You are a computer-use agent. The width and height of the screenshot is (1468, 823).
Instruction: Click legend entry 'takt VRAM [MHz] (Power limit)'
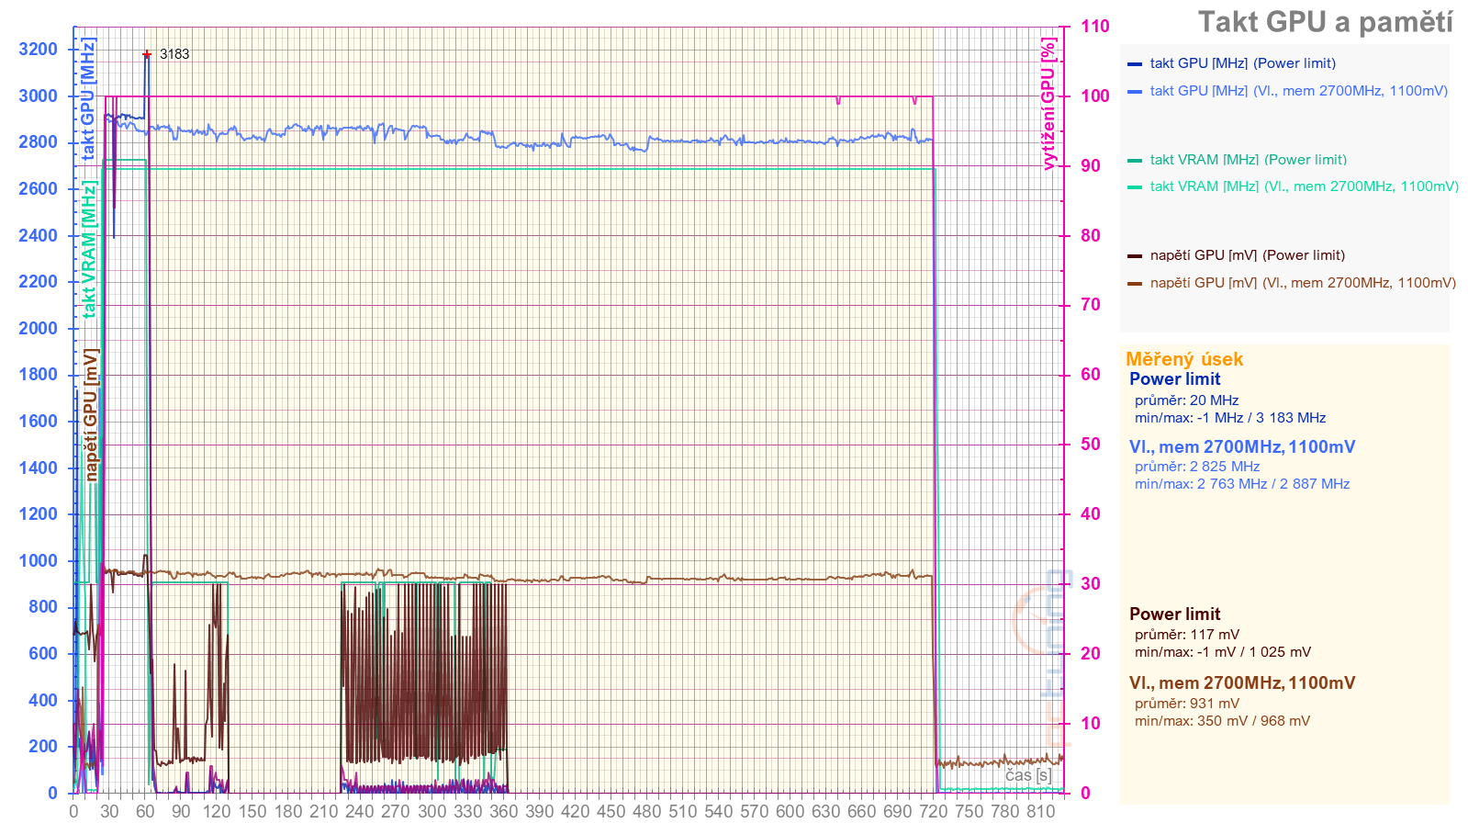coord(1249,160)
